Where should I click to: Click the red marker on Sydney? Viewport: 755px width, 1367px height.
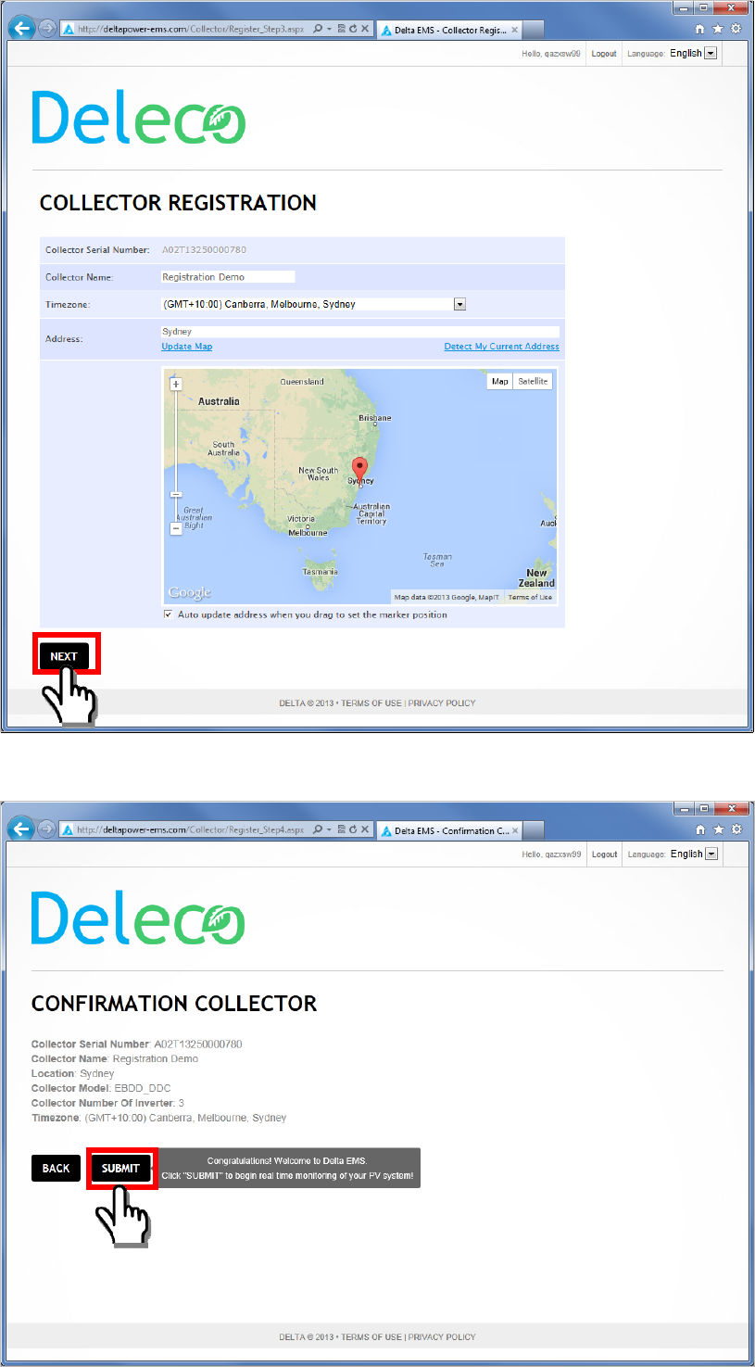(362, 469)
